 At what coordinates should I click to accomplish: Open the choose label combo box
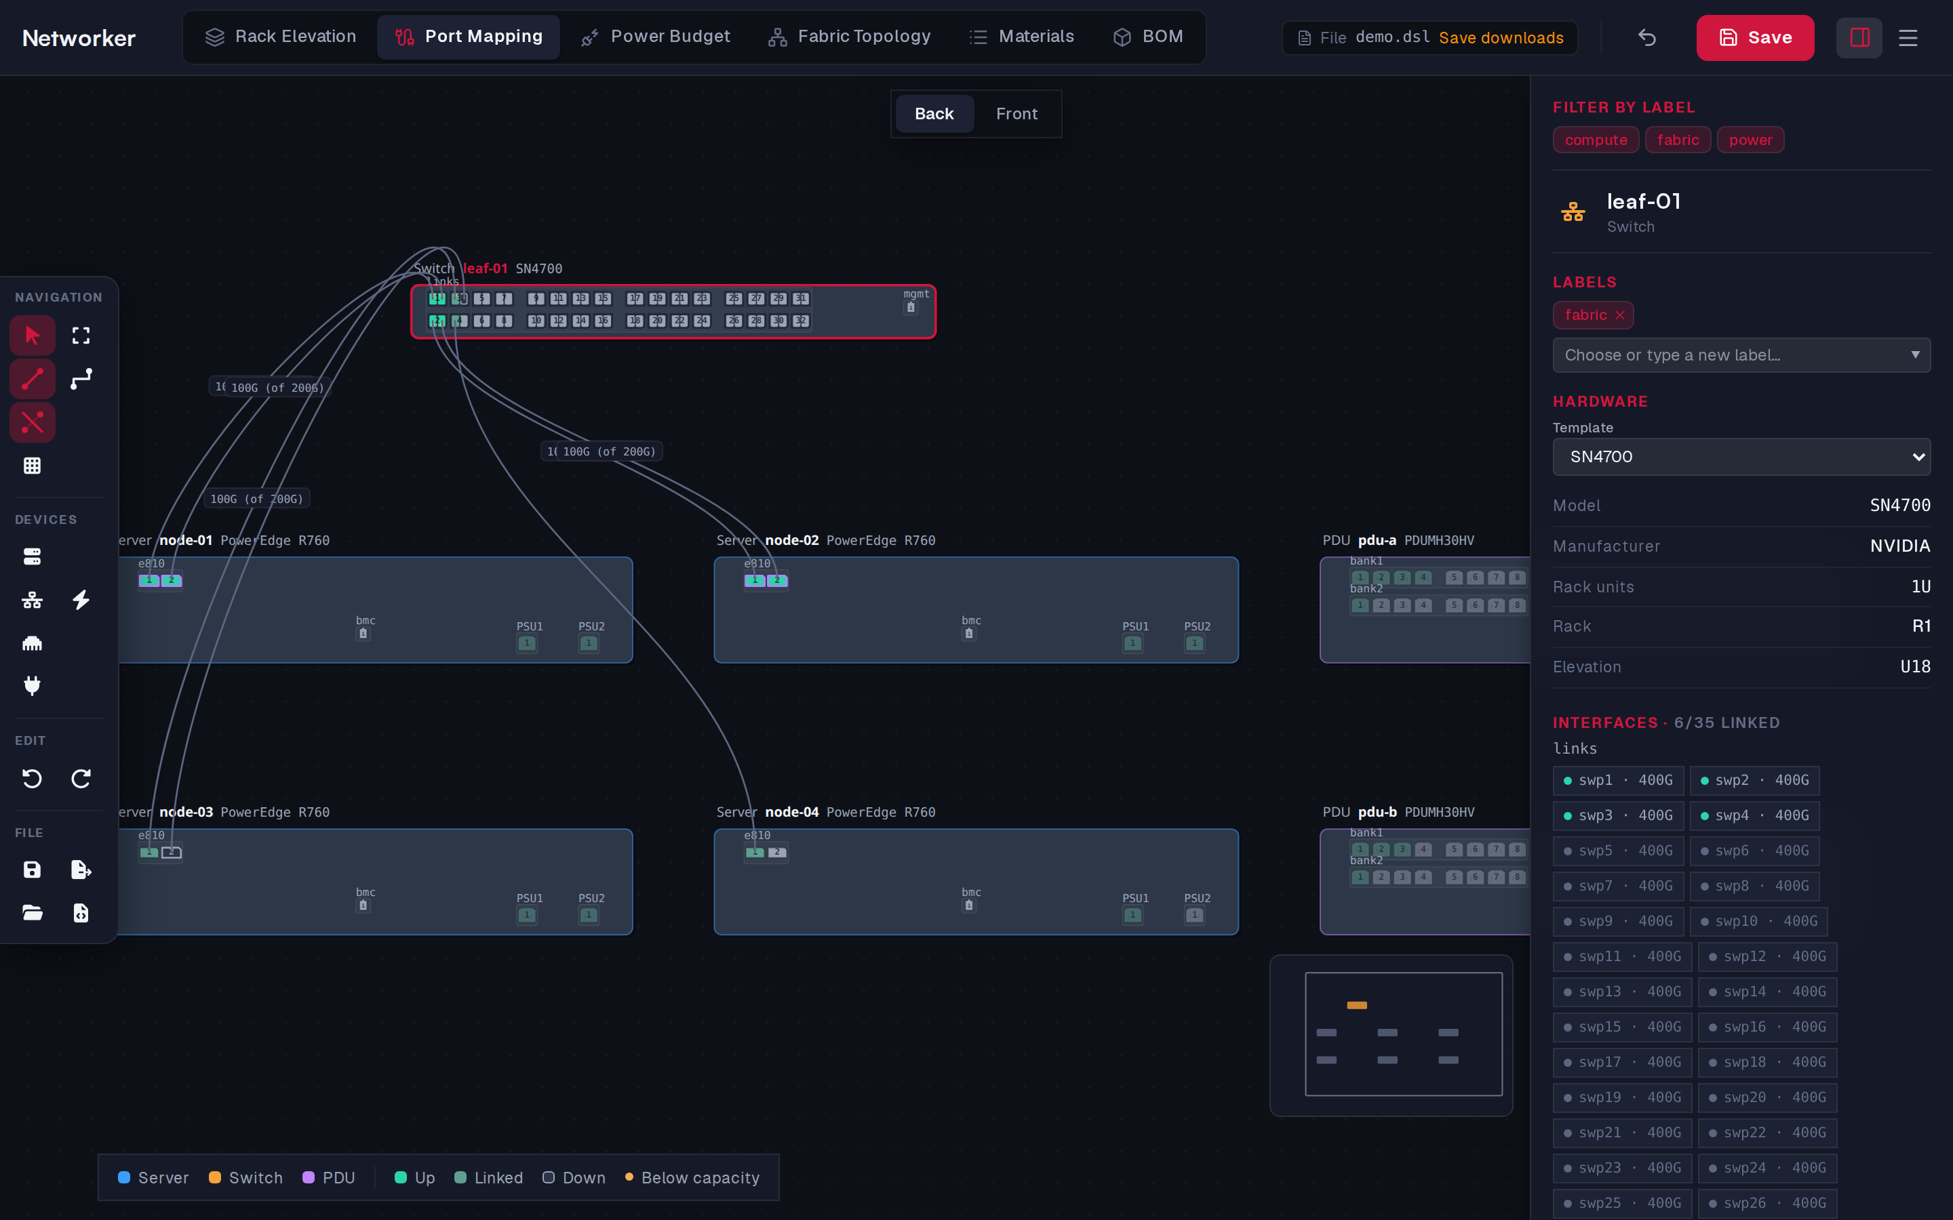coord(1741,355)
